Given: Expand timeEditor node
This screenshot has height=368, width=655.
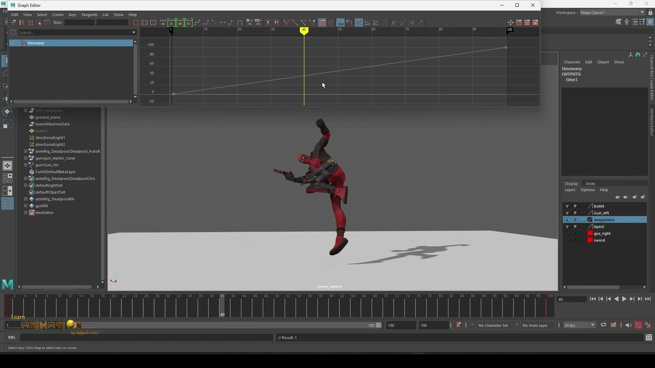Looking at the screenshot, I should tap(26, 213).
